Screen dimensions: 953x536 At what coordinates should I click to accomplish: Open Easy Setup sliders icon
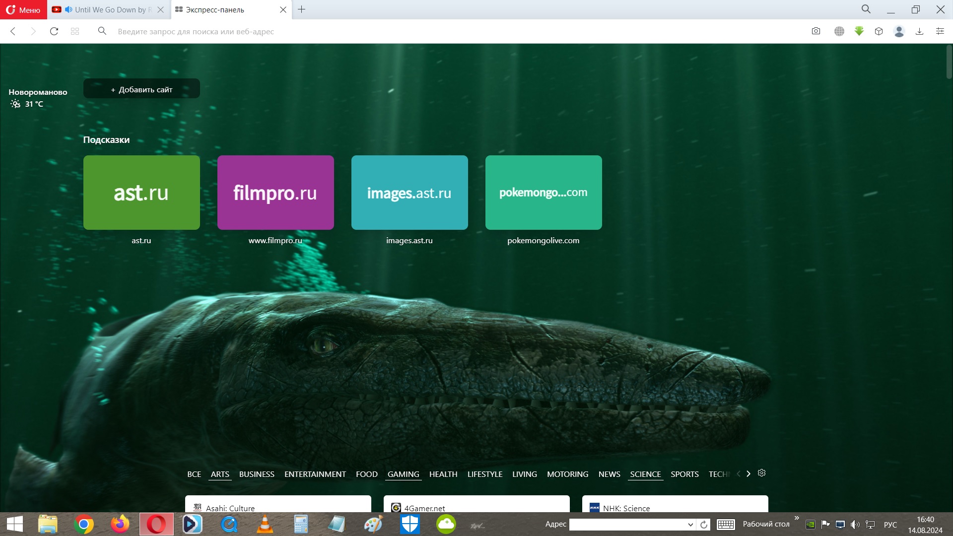(940, 31)
